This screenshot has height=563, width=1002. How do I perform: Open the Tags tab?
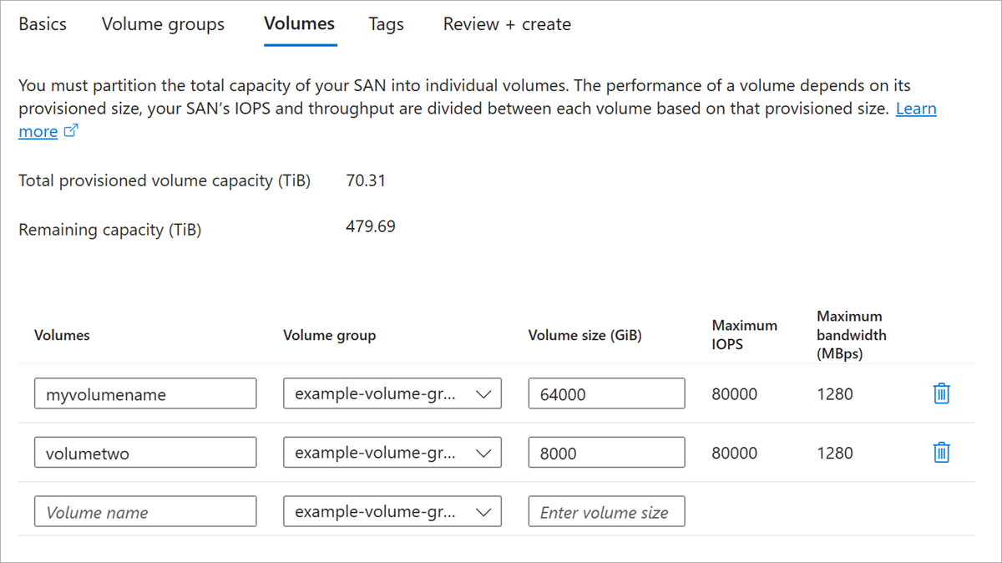(x=387, y=24)
